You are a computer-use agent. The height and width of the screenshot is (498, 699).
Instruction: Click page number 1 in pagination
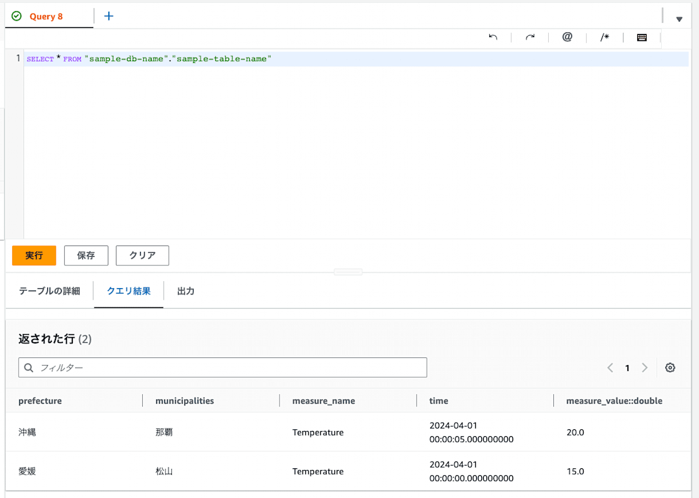(627, 368)
